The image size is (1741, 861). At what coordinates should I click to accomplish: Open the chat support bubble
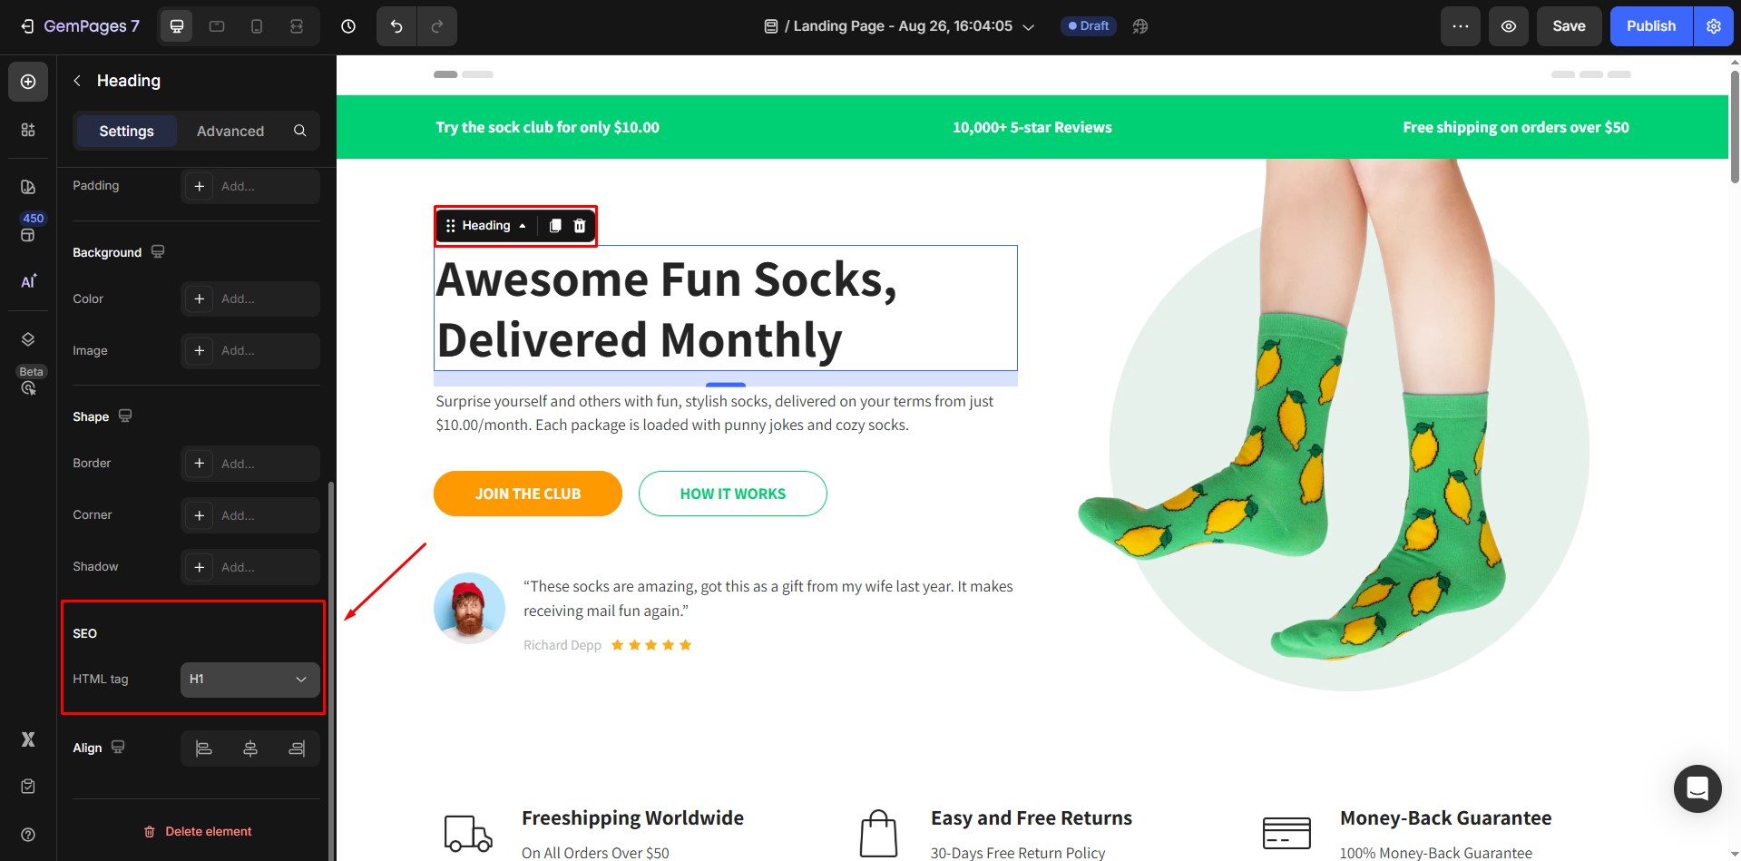click(1696, 788)
